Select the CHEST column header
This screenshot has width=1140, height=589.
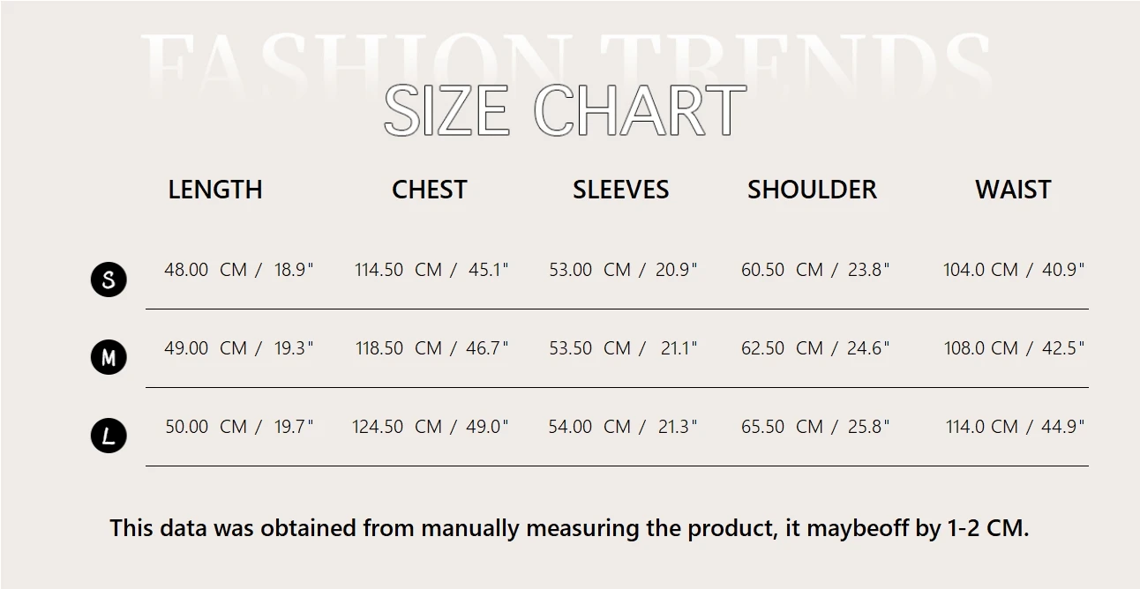pyautogui.click(x=429, y=190)
